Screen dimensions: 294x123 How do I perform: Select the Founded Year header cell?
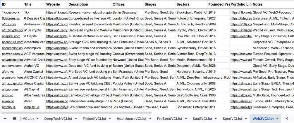tap(219, 4)
